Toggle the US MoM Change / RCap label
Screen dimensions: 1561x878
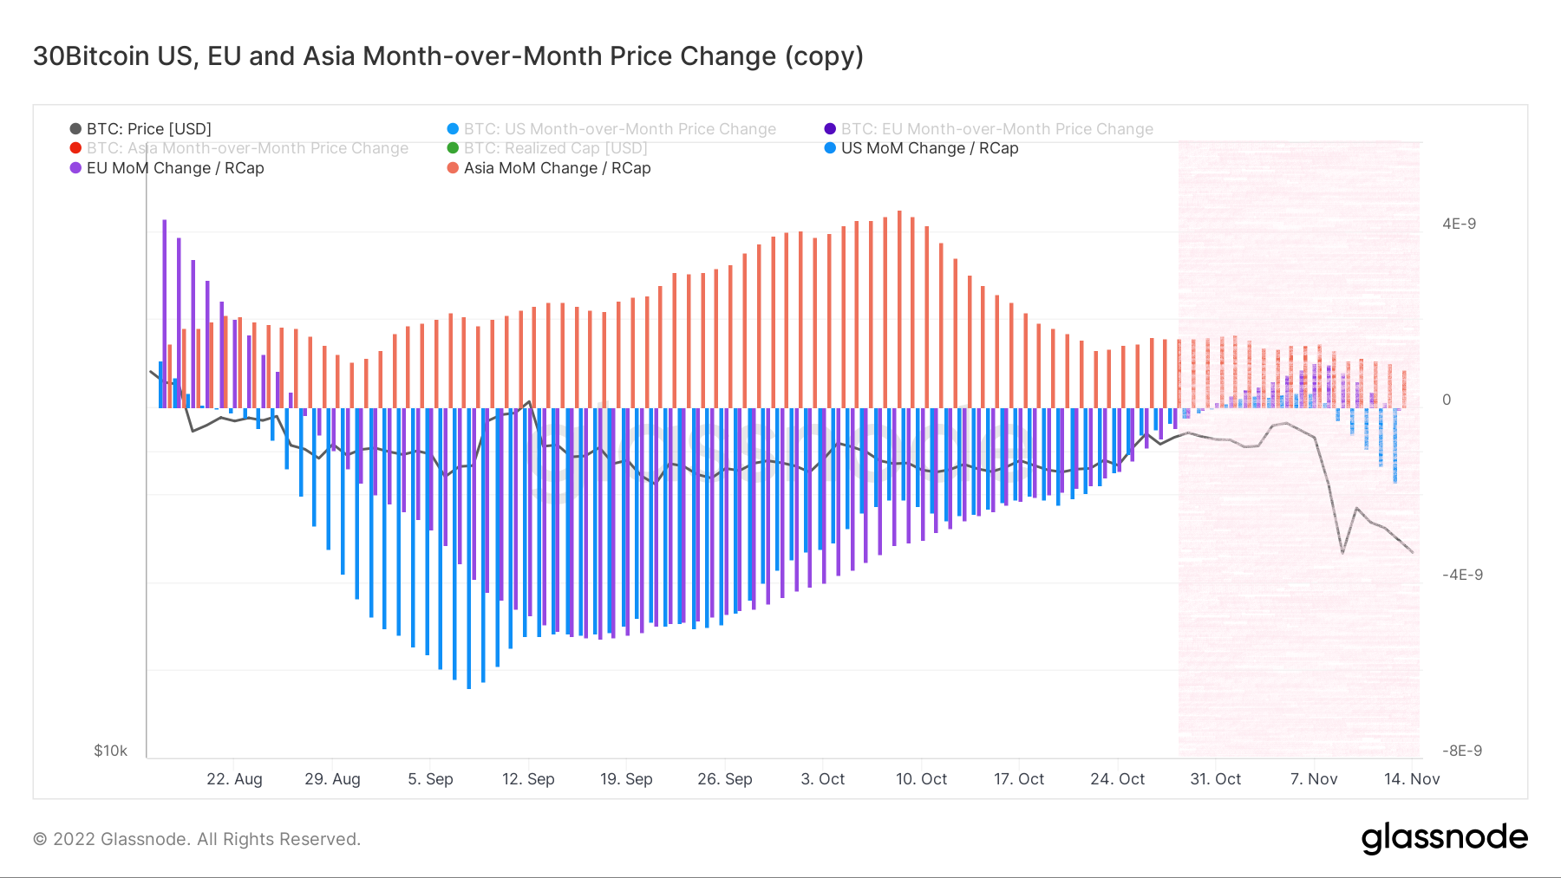(x=930, y=148)
